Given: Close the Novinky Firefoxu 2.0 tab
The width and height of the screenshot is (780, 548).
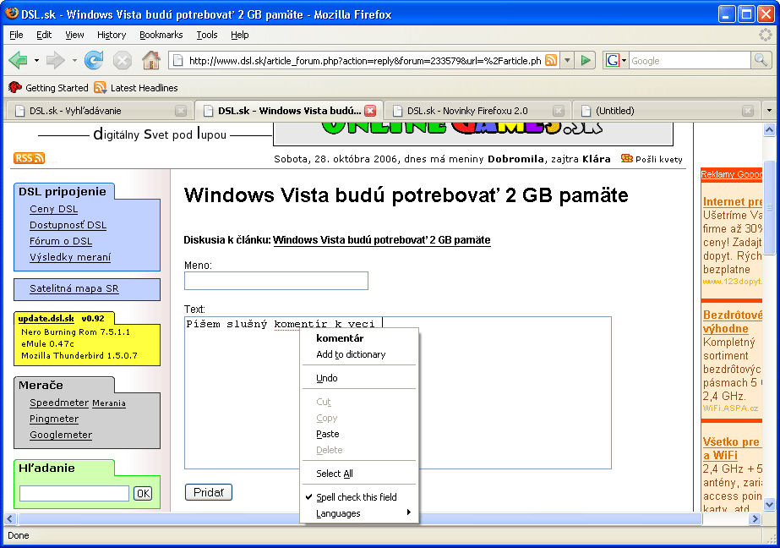Looking at the screenshot, I should (x=559, y=111).
